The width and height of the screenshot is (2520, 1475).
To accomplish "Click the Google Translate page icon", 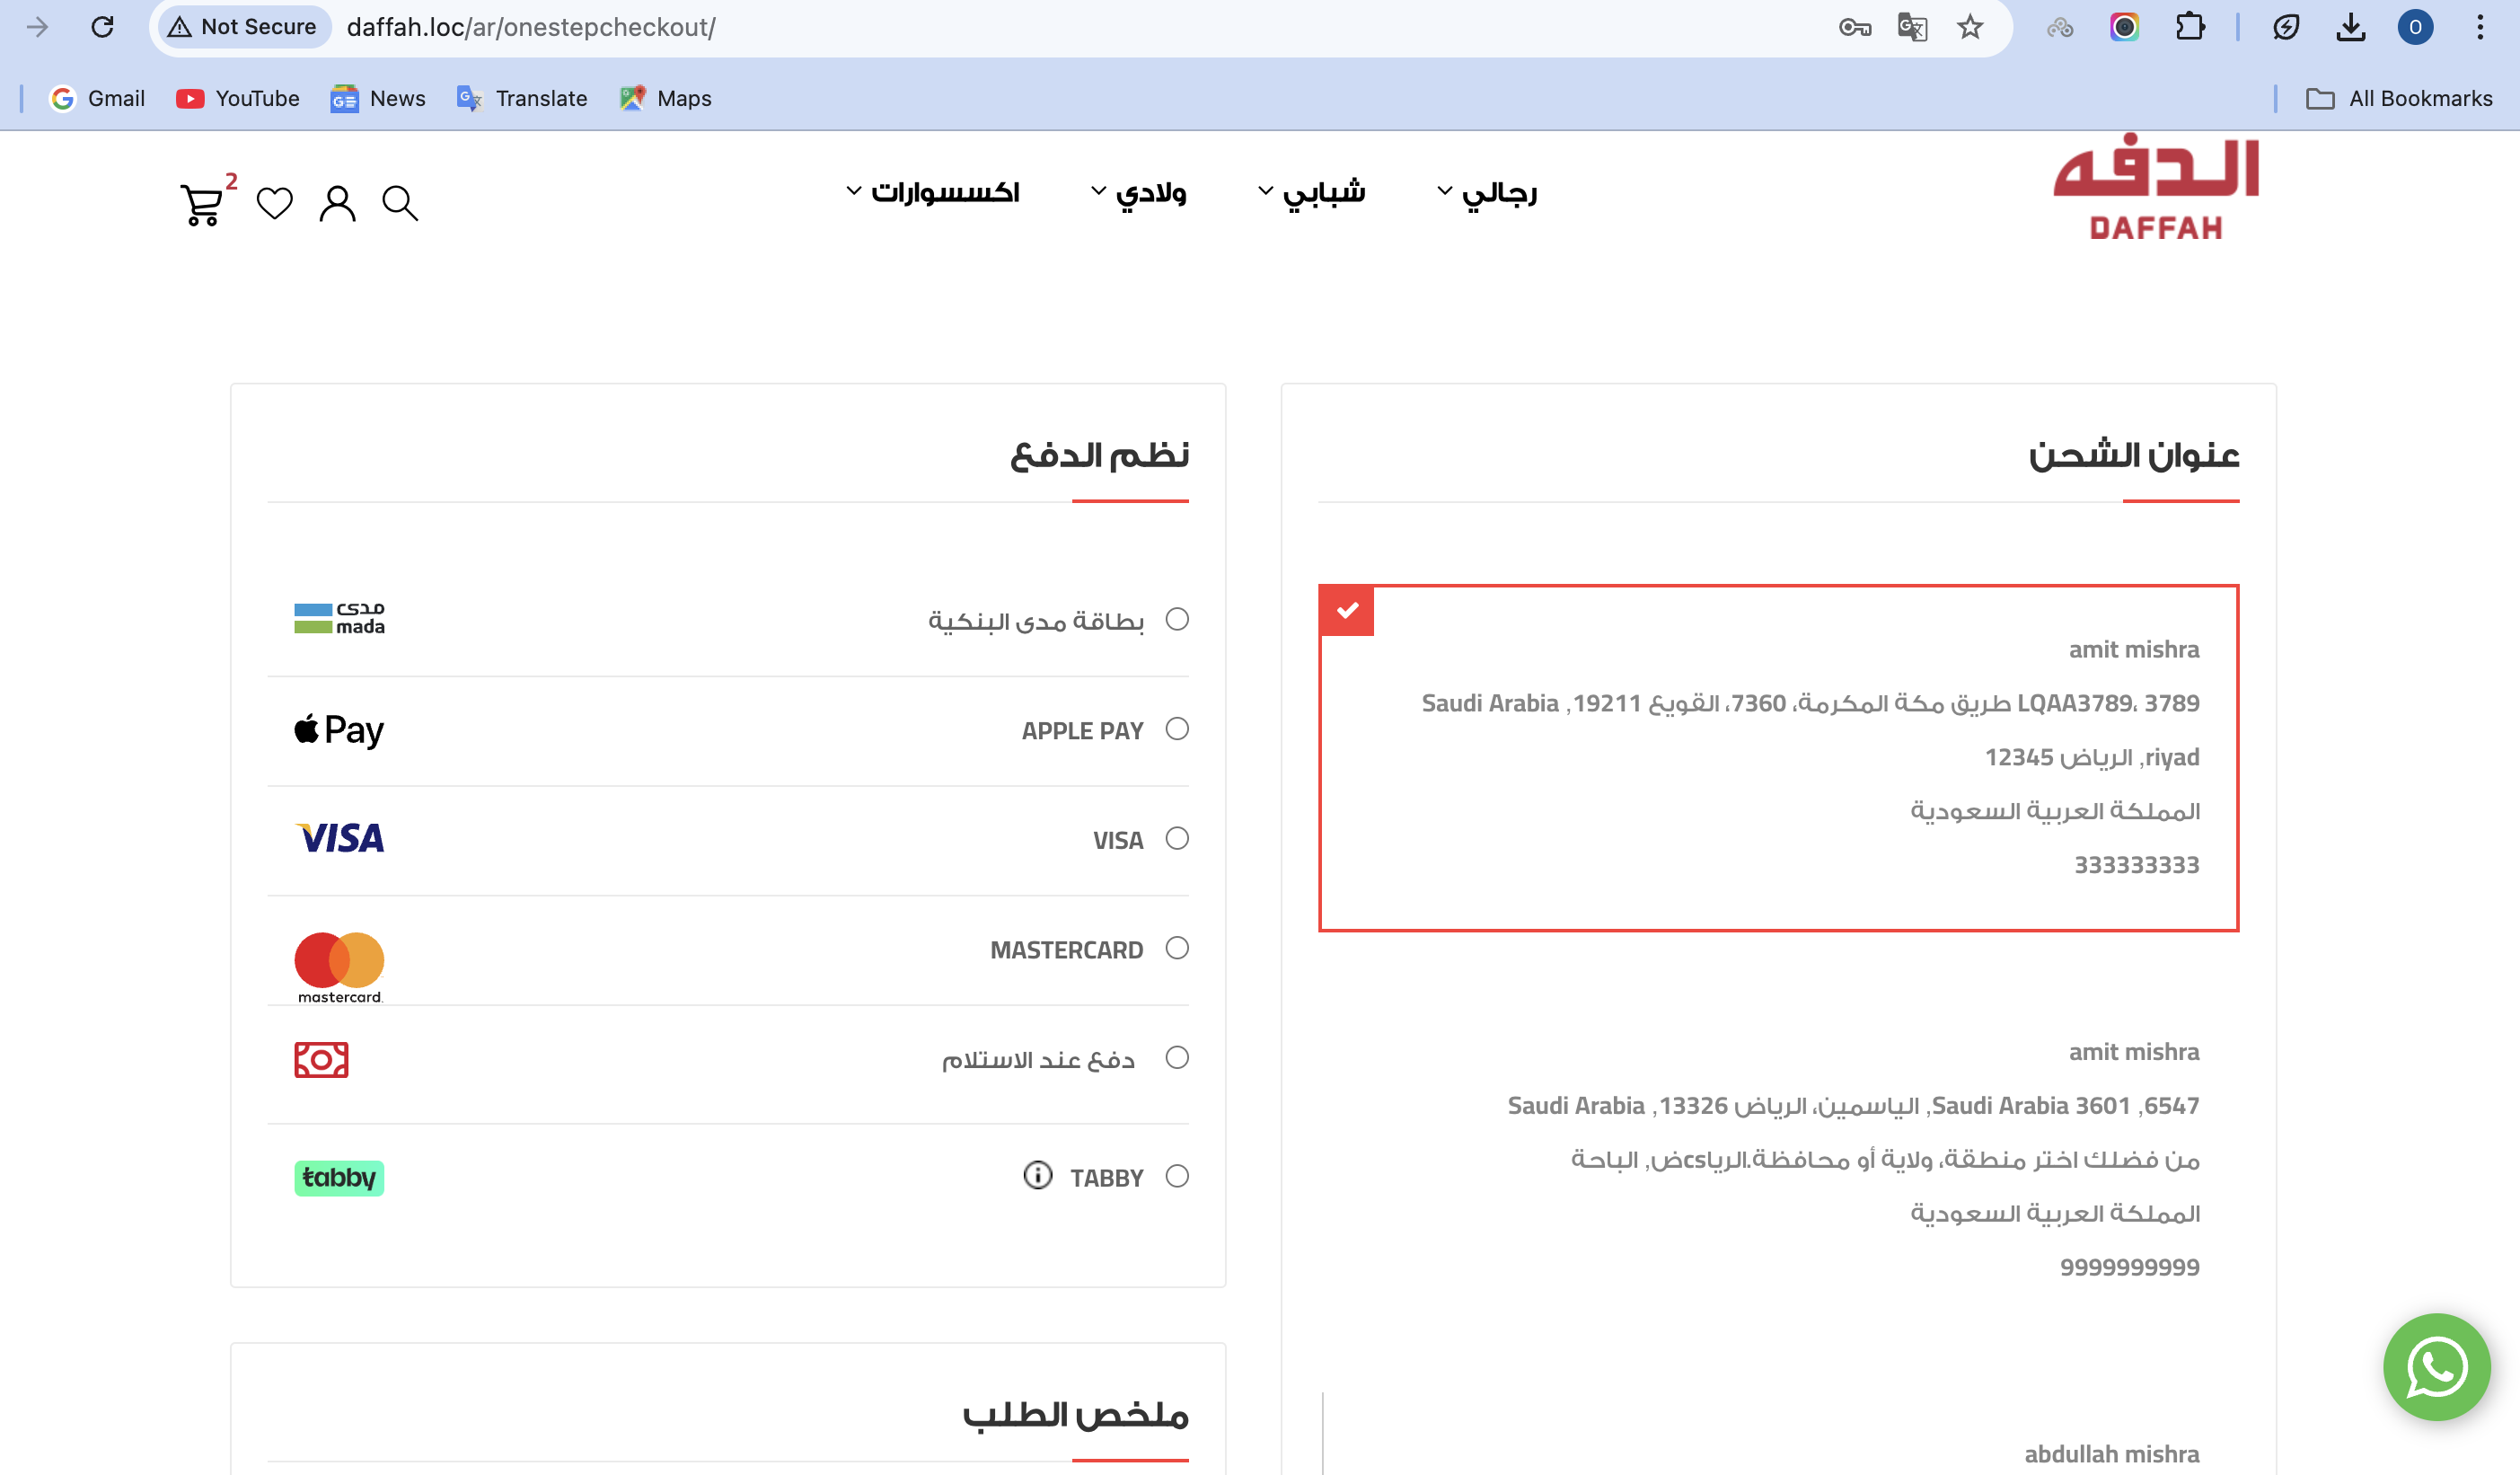I will pyautogui.click(x=1911, y=27).
